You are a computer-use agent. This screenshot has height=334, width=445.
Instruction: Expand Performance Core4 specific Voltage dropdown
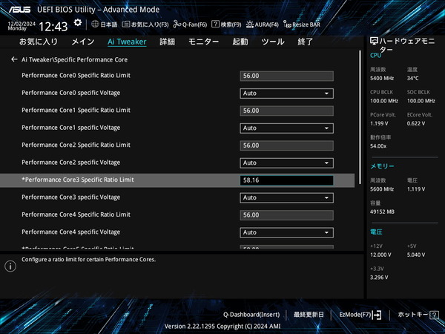[286, 232]
